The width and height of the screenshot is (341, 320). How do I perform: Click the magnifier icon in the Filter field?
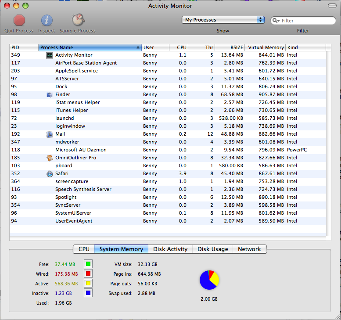pyautogui.click(x=276, y=21)
